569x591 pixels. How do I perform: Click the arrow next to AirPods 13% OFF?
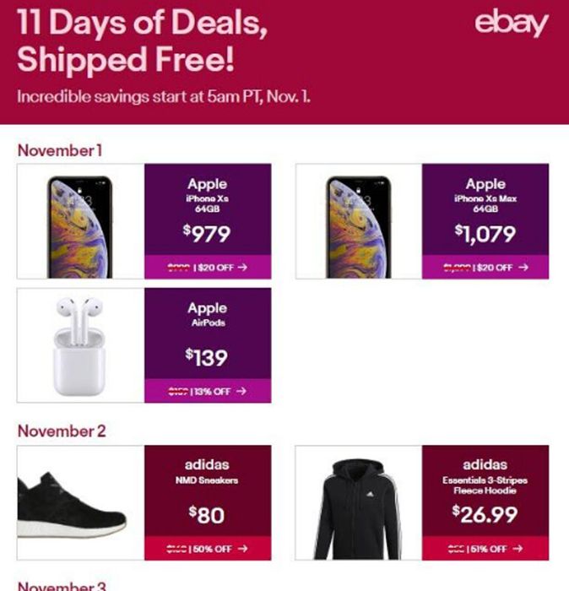(241, 391)
